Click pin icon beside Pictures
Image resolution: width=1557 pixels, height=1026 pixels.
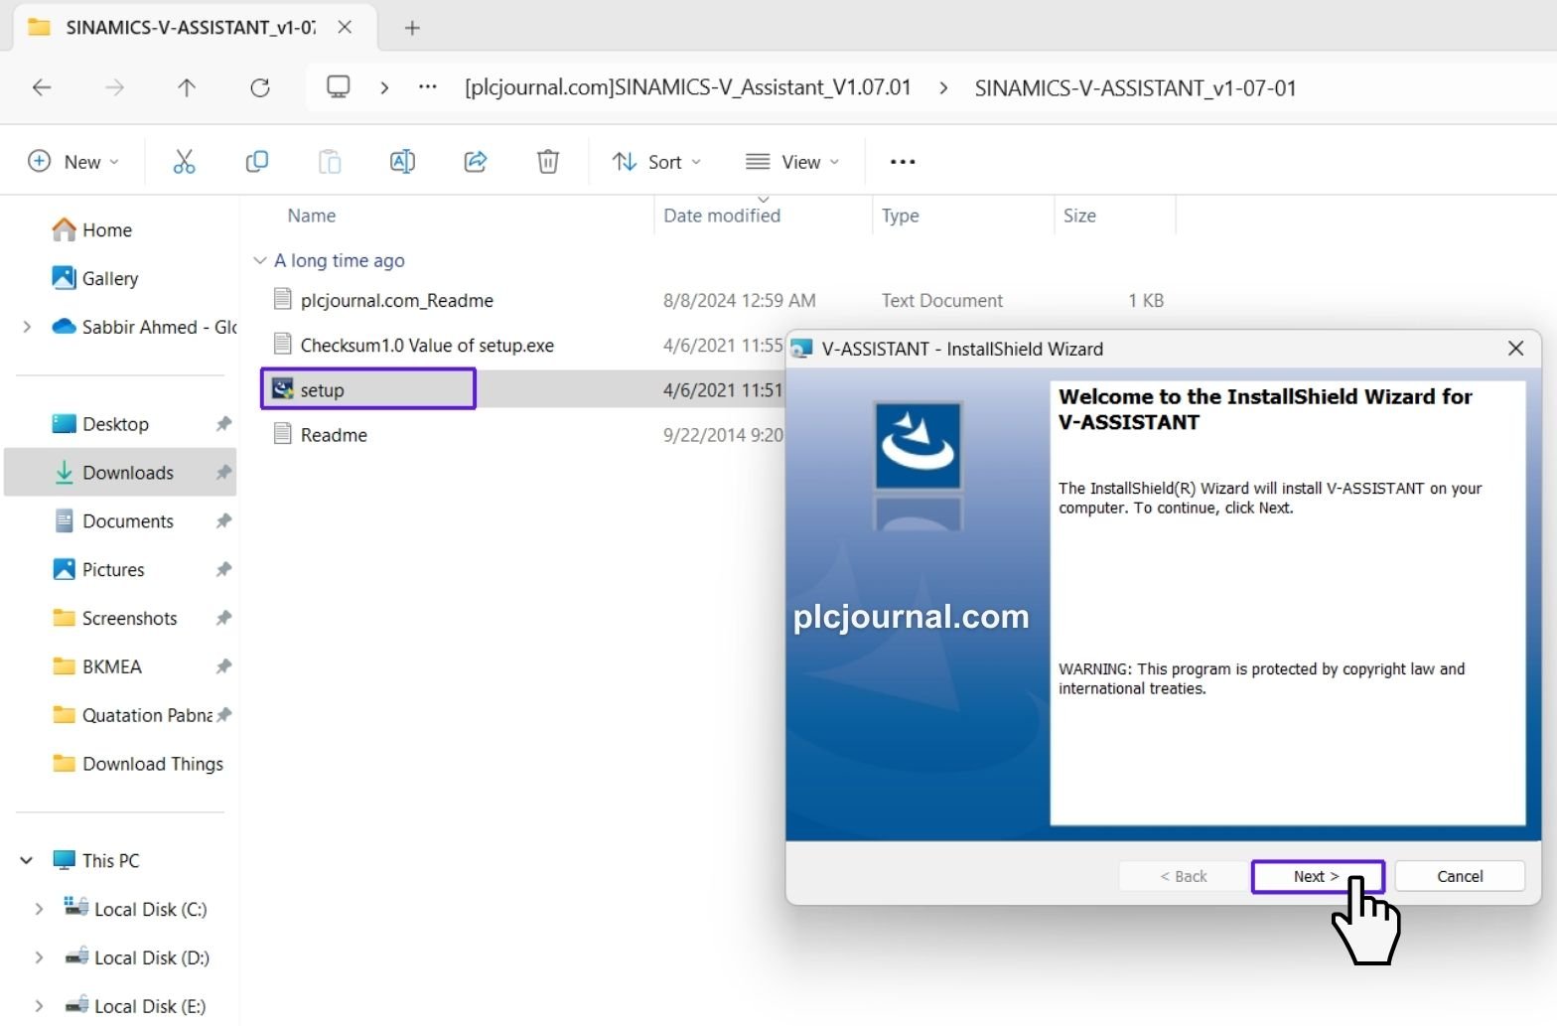(x=223, y=569)
